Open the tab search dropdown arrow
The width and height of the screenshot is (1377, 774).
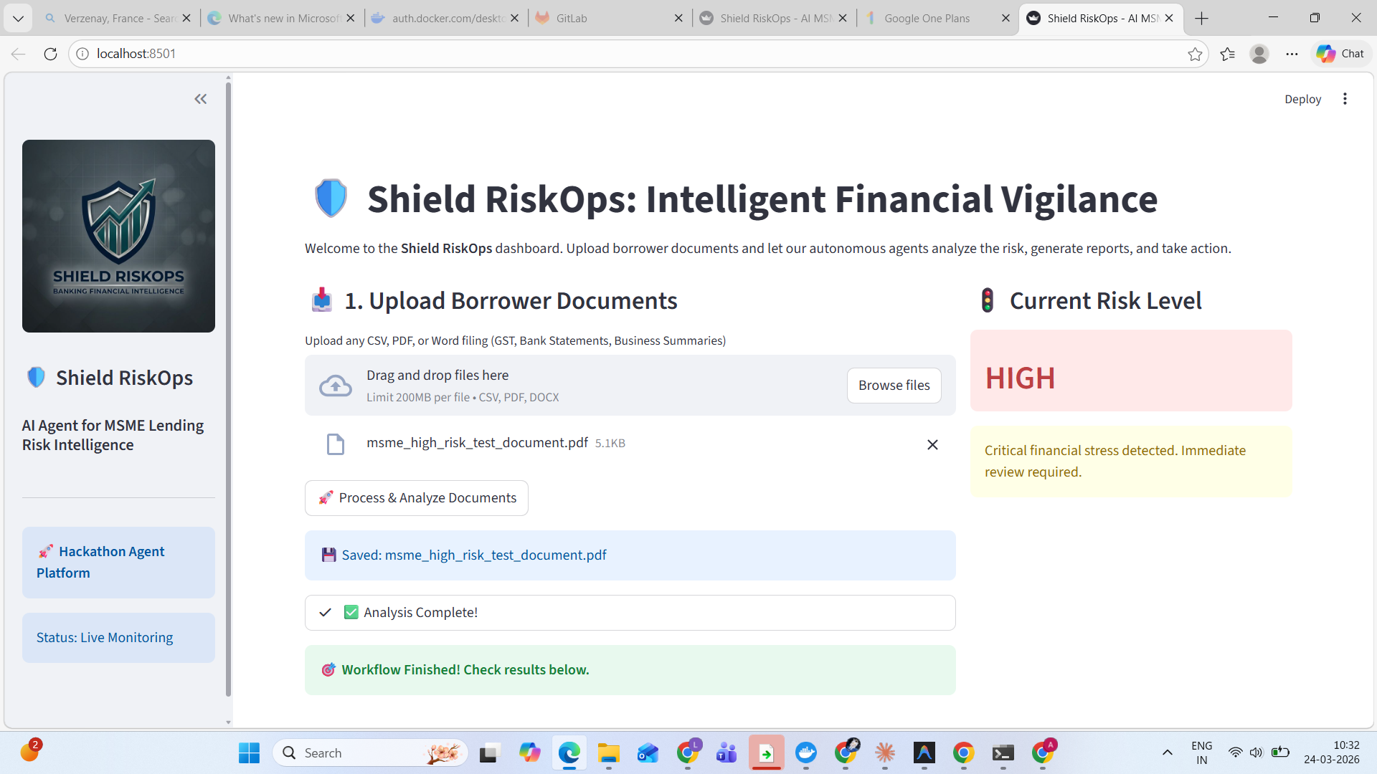click(x=18, y=18)
